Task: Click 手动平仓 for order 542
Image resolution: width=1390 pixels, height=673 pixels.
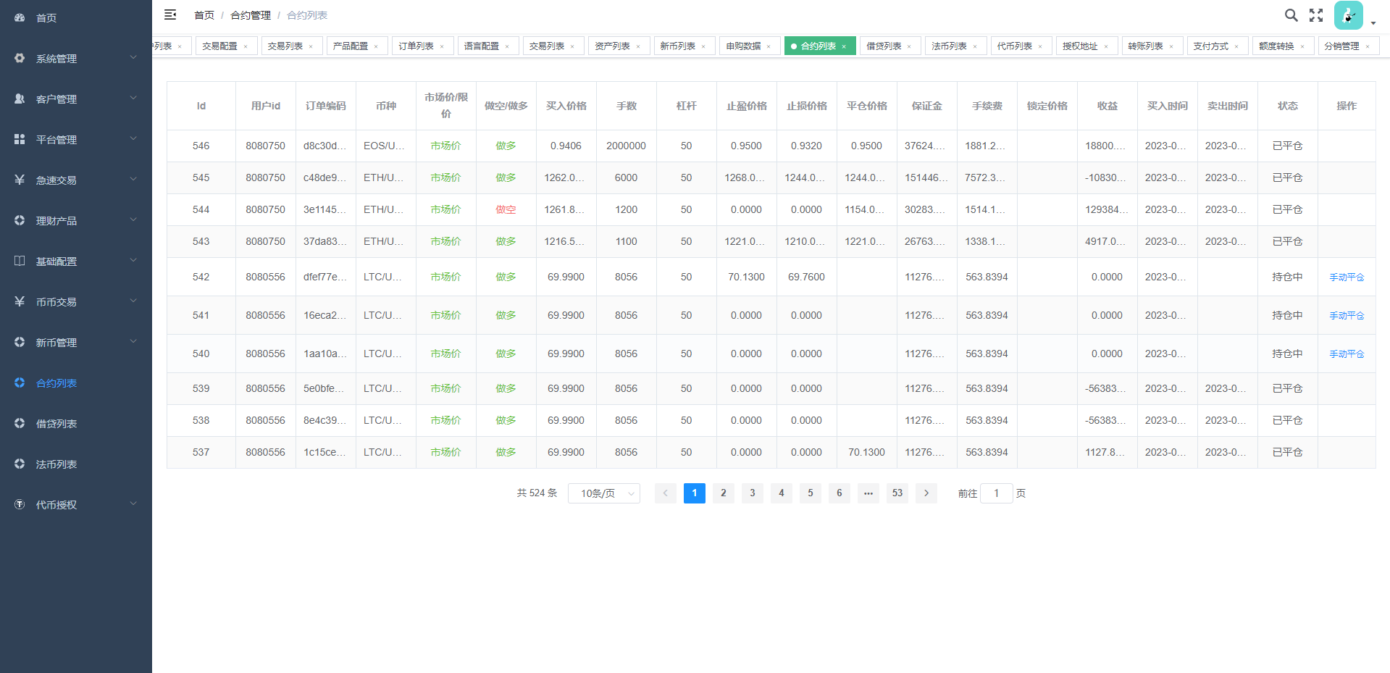Action: [1347, 277]
